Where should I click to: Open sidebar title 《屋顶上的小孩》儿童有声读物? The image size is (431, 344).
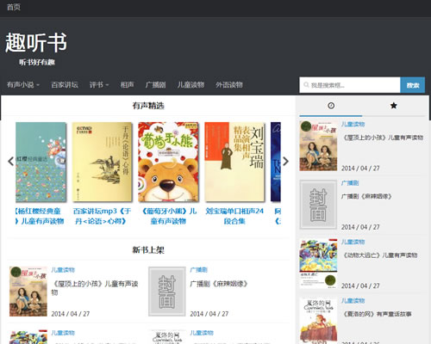[383, 138]
